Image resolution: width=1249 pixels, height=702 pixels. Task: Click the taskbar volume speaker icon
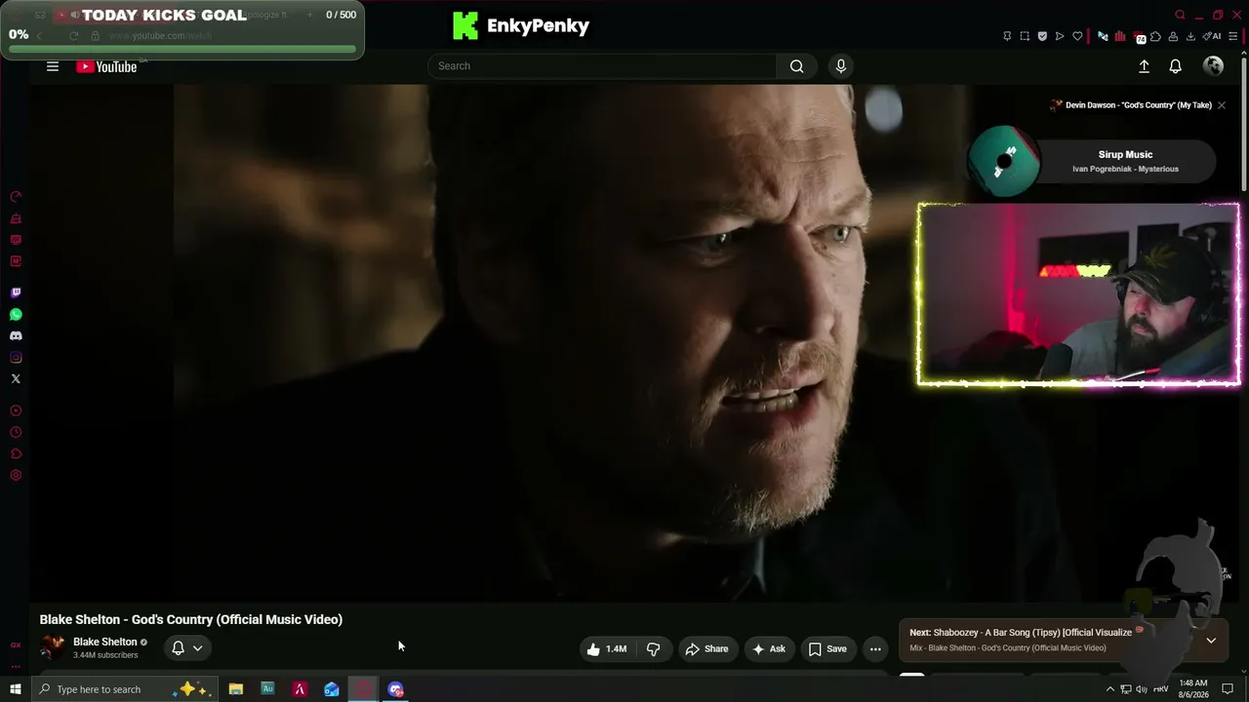[1142, 689]
